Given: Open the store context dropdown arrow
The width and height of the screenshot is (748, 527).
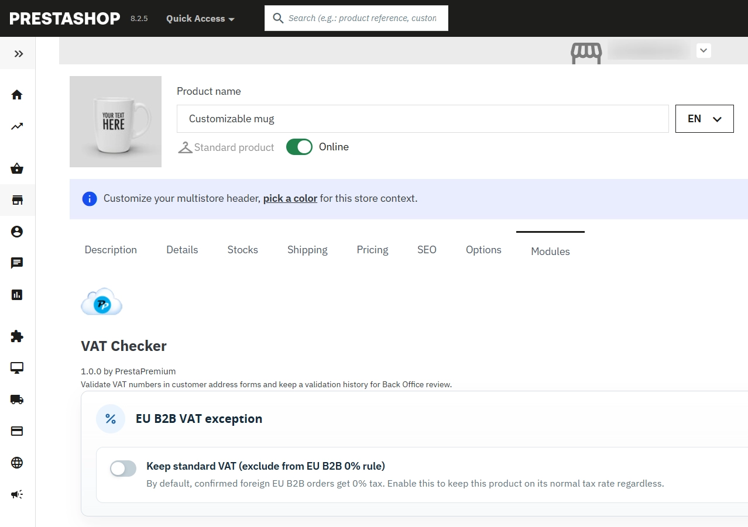Looking at the screenshot, I should point(704,51).
